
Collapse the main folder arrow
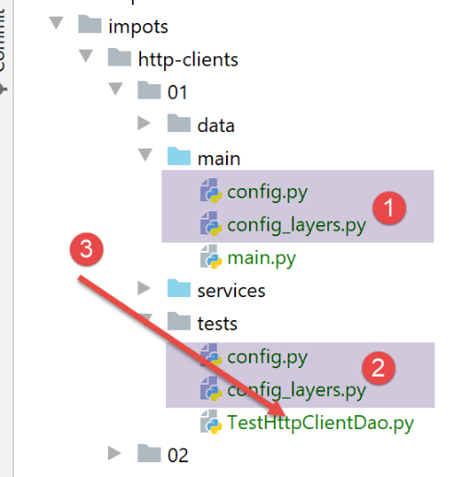145,155
